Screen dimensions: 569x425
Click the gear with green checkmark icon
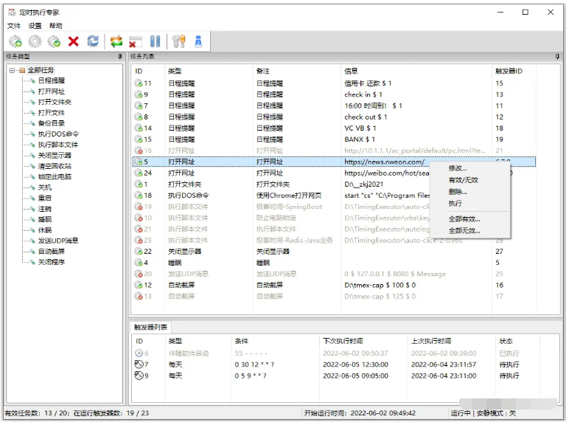[54, 42]
